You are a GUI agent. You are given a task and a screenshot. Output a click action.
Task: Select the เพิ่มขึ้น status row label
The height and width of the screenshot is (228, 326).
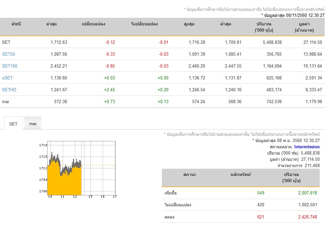(x=170, y=193)
